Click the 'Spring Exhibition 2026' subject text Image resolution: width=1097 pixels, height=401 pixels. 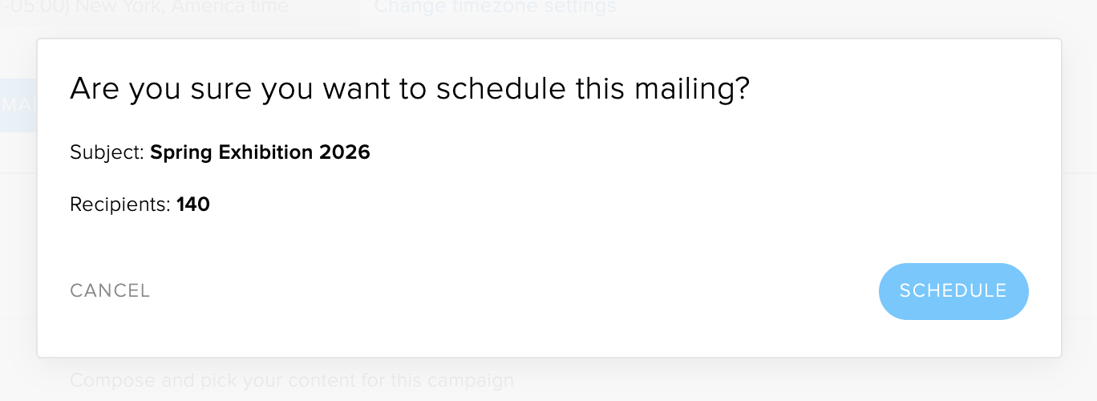(260, 152)
